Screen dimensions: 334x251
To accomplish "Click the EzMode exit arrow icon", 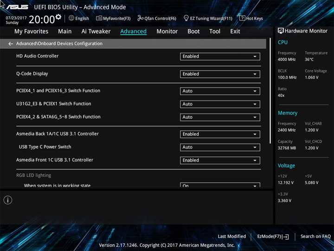I will [286, 237].
